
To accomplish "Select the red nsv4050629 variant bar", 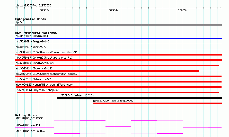I will [119, 87].
